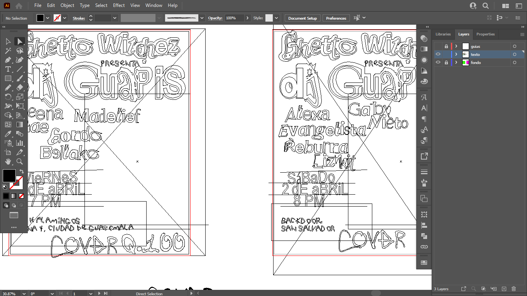Select the Eyedropper tool
The width and height of the screenshot is (527, 296).
(8, 134)
